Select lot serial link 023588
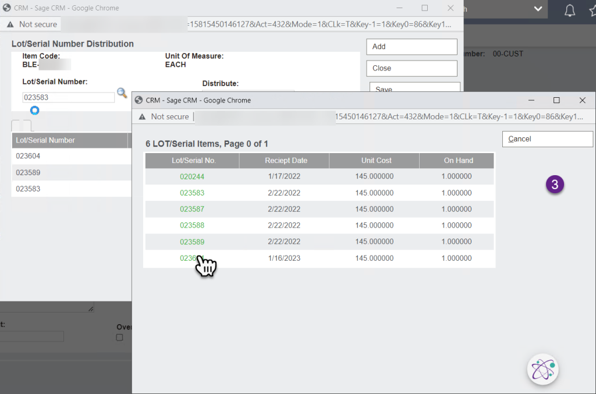The image size is (596, 394). click(x=192, y=225)
